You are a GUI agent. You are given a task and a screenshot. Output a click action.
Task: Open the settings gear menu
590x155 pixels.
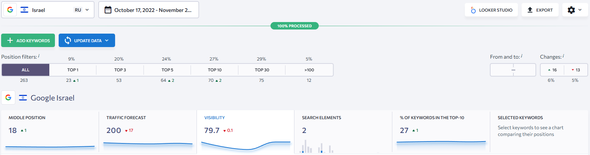[x=575, y=10]
